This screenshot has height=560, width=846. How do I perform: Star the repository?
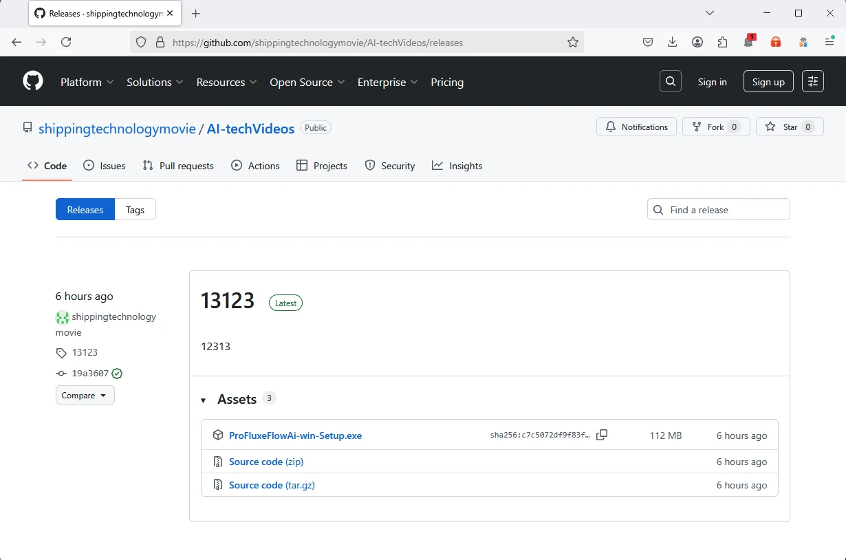790,127
